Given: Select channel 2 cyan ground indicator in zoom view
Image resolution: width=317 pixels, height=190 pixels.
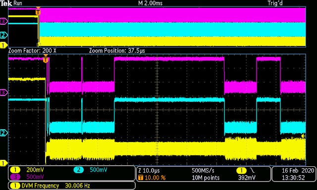Looking at the screenshot, I should [x=3, y=133].
